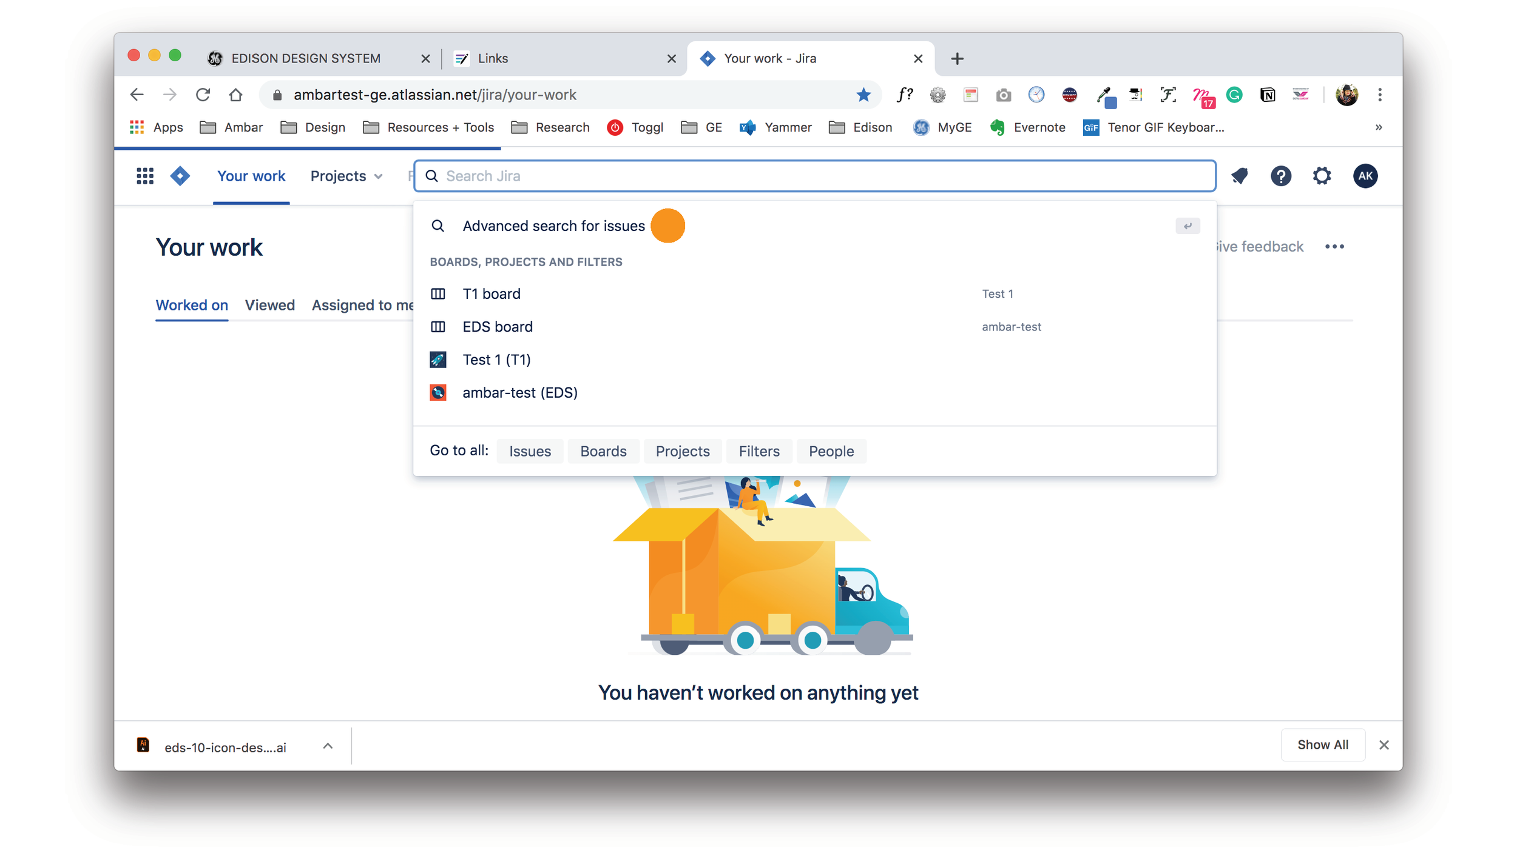Click the T1 board icon row
This screenshot has width=1517, height=853.
pyautogui.click(x=814, y=293)
